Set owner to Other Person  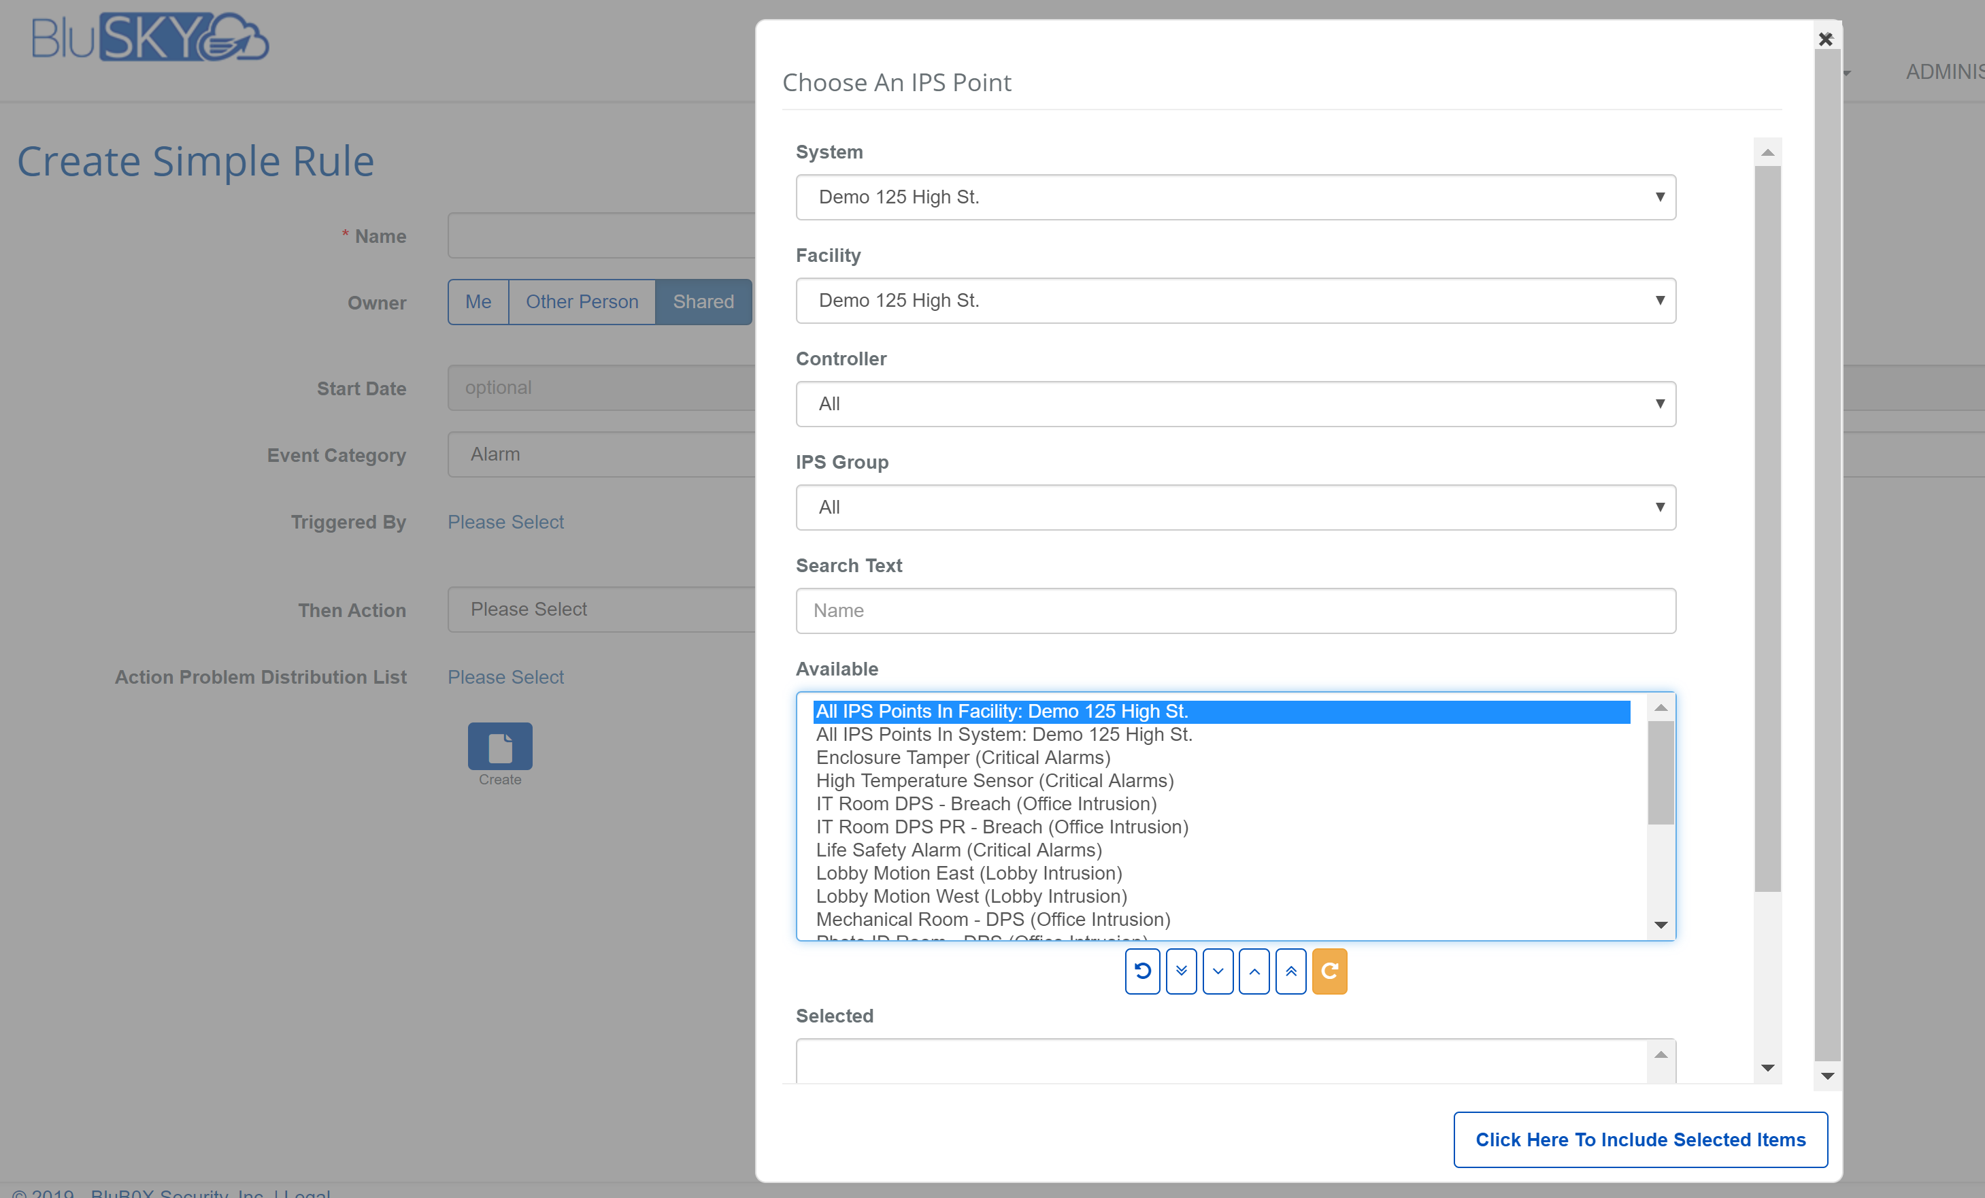pos(582,302)
